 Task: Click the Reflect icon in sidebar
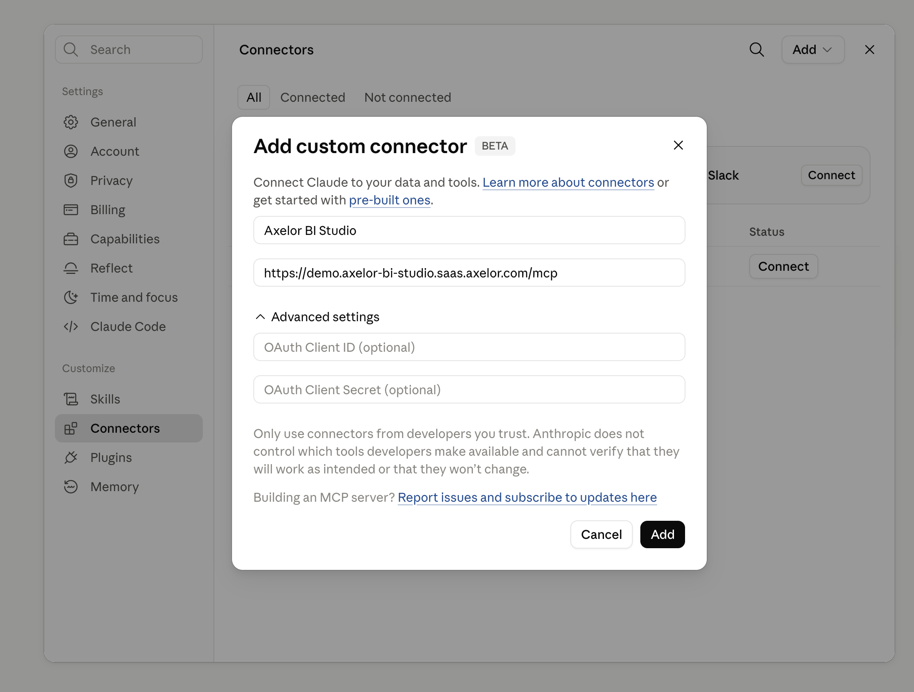click(71, 268)
